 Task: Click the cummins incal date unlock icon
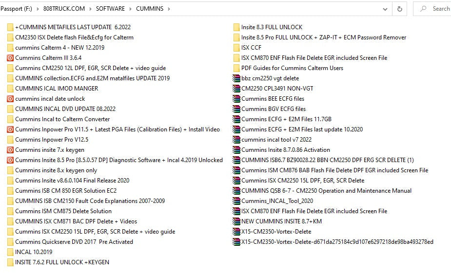(x=10, y=99)
